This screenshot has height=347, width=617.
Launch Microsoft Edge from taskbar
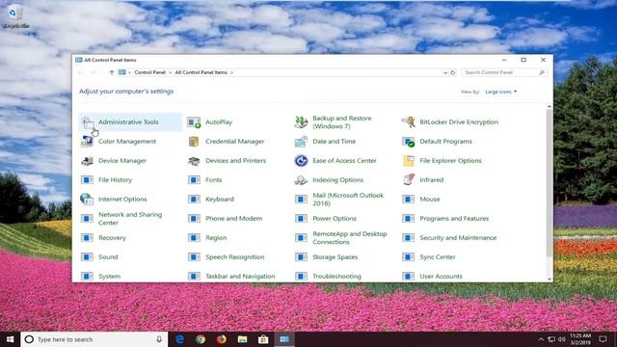point(180,339)
